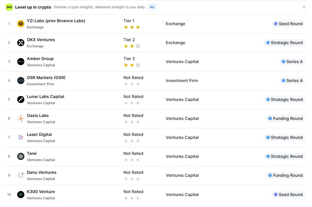This screenshot has height=207, width=312.
Task: Click the Oasis Labs orange logo
Action: click(21, 118)
